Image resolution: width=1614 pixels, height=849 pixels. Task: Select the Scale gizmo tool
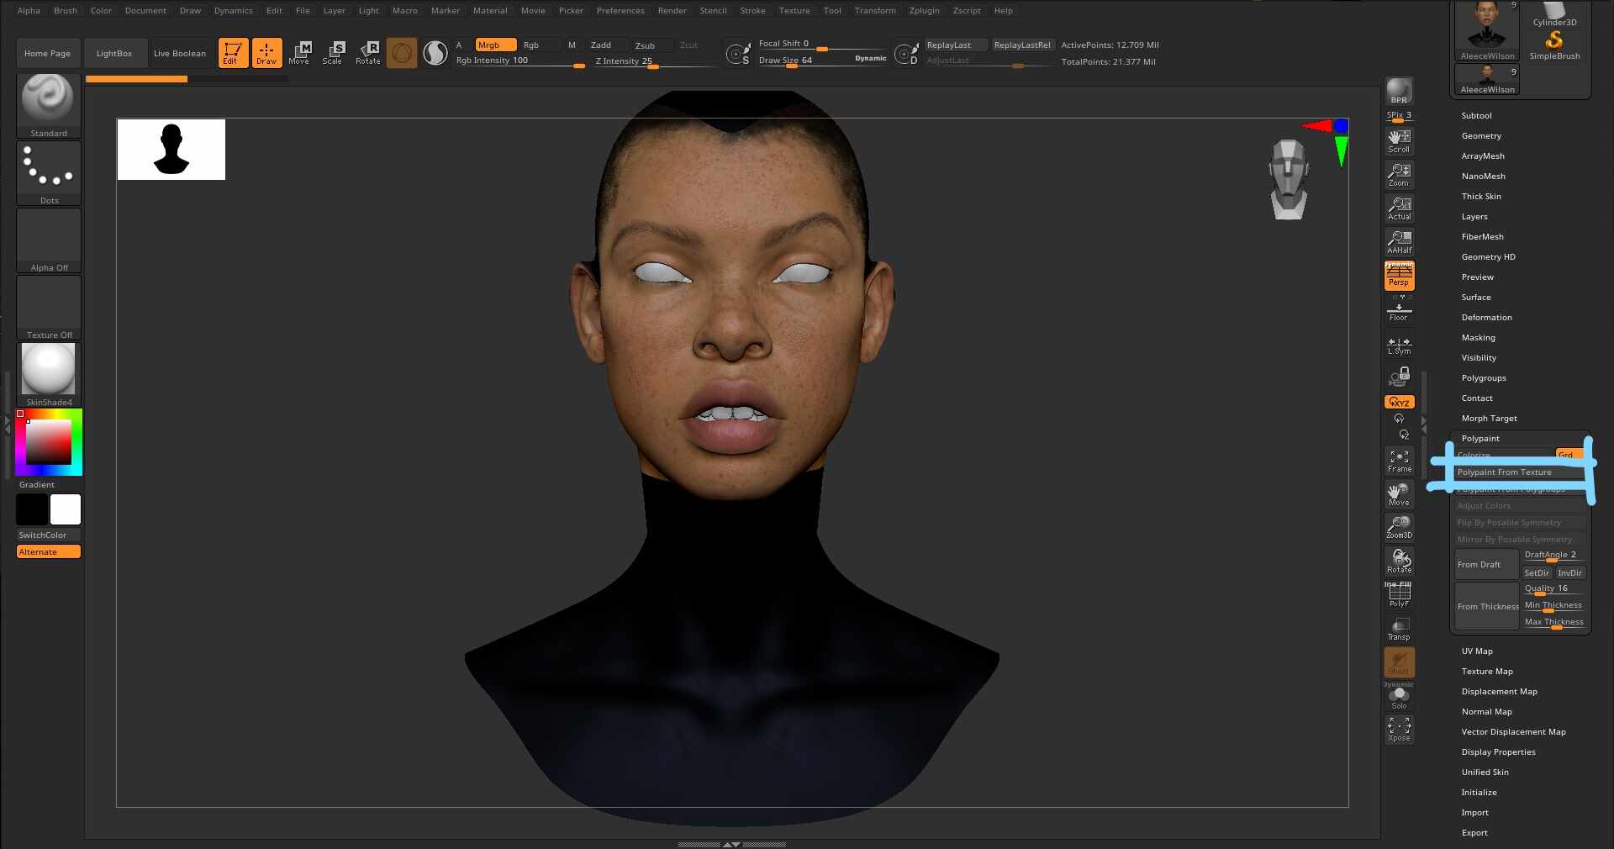pos(334,53)
